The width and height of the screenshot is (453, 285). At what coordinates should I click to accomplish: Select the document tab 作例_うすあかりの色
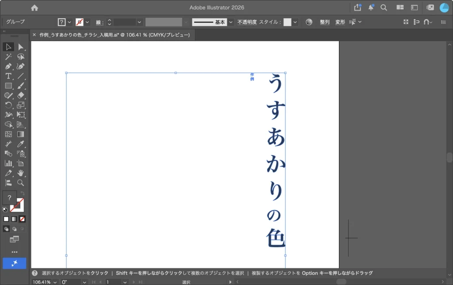point(115,35)
